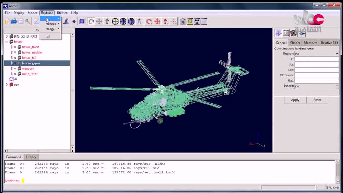
Task: Select the rotate view tool
Action: 91,21
